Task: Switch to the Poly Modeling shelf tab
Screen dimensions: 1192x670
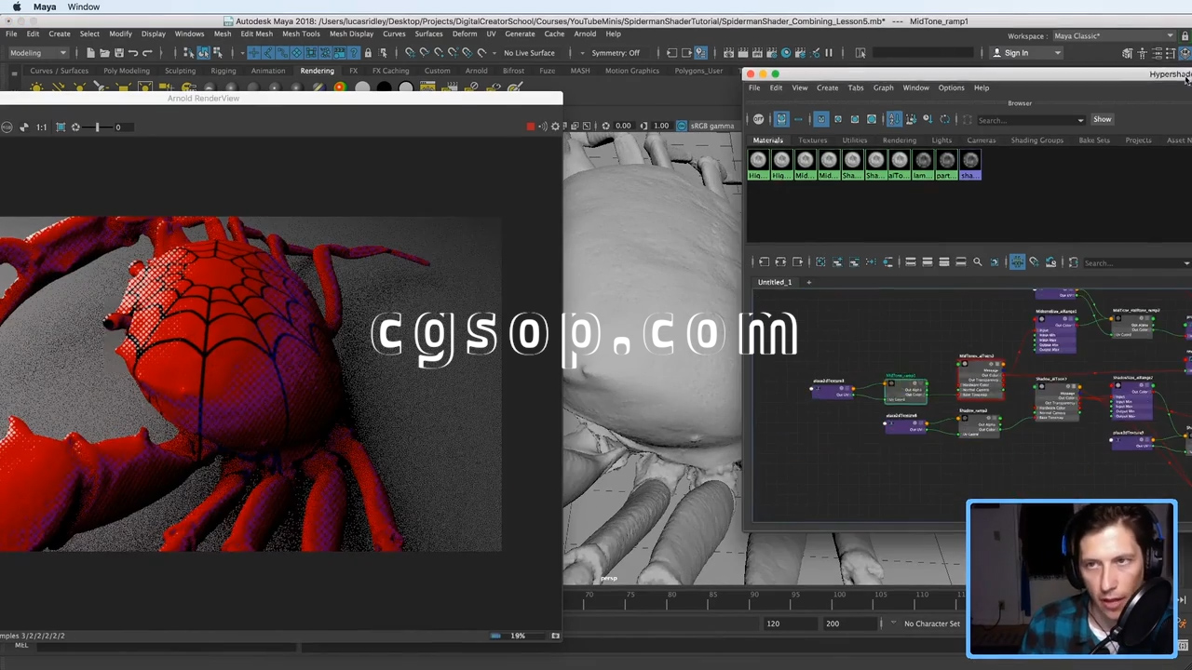Action: point(127,71)
